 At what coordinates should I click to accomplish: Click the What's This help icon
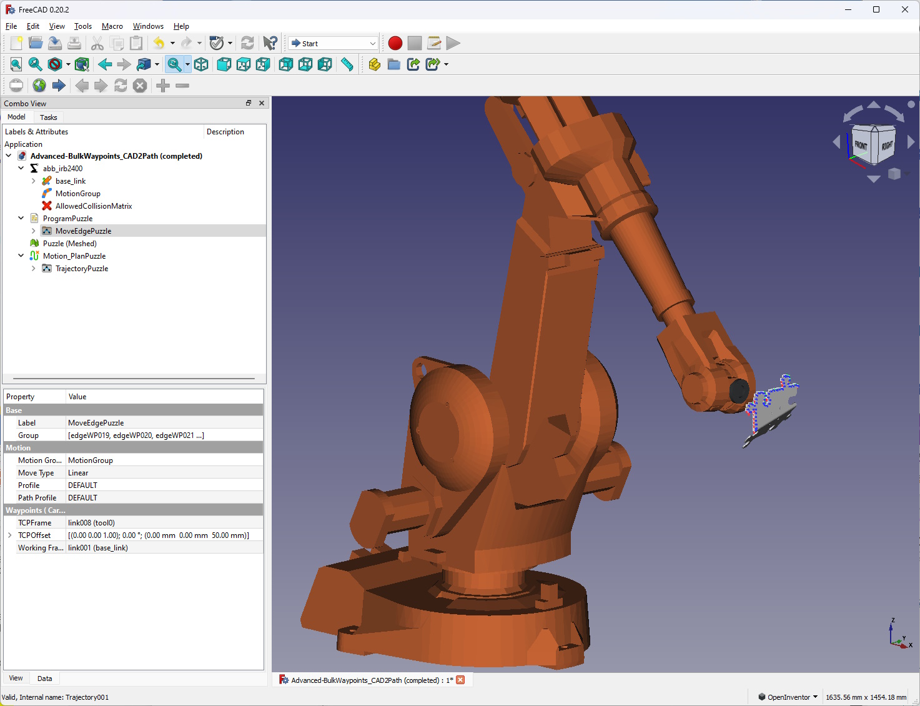(270, 43)
